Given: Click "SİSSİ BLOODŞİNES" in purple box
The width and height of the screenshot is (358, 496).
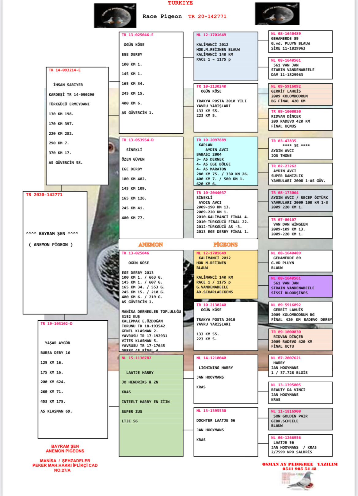Looking at the screenshot, I should 289,293.
